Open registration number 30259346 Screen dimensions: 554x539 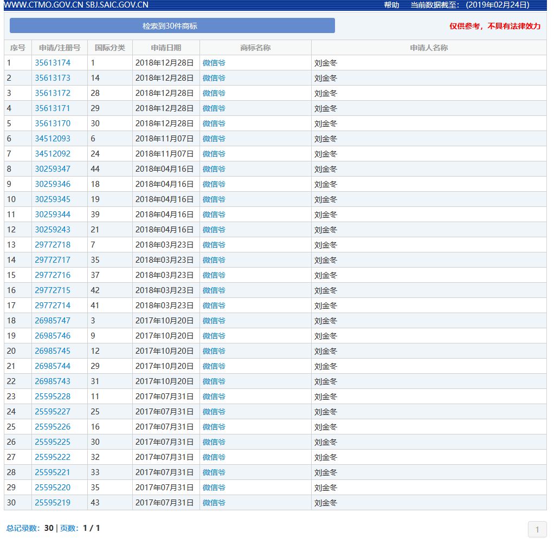53,184
